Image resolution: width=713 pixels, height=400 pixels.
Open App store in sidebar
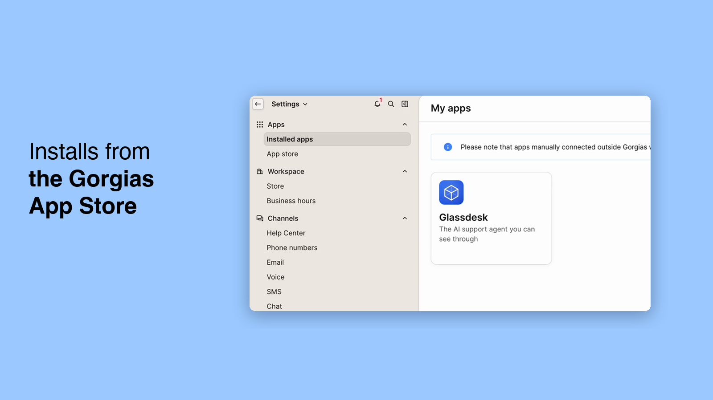pos(283,154)
